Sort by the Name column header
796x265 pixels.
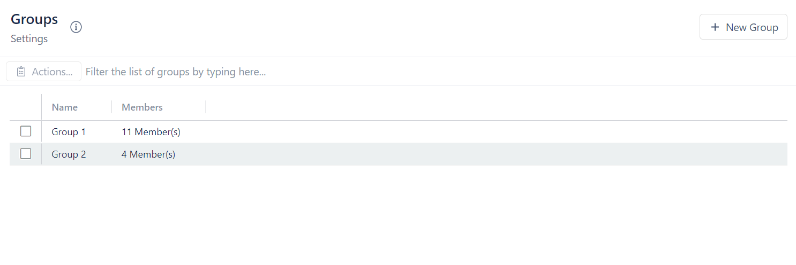tap(65, 107)
